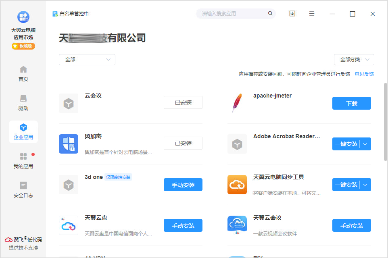This screenshot has width=388, height=258.
Task: Click the 旗舰版 badge
Action: (x=23, y=46)
